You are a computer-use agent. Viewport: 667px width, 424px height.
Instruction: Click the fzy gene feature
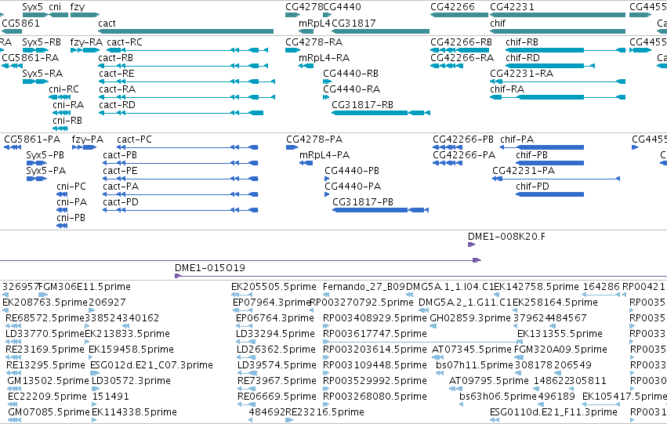pyautogui.click(x=85, y=15)
